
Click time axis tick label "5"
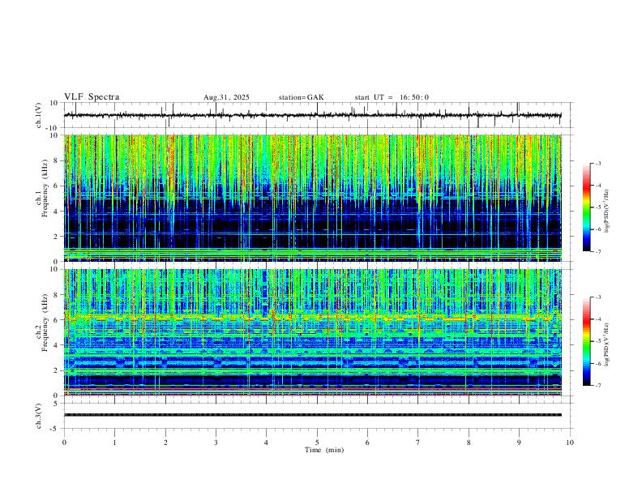317,443
